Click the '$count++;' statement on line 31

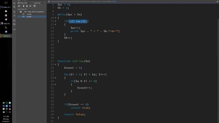point(85,88)
